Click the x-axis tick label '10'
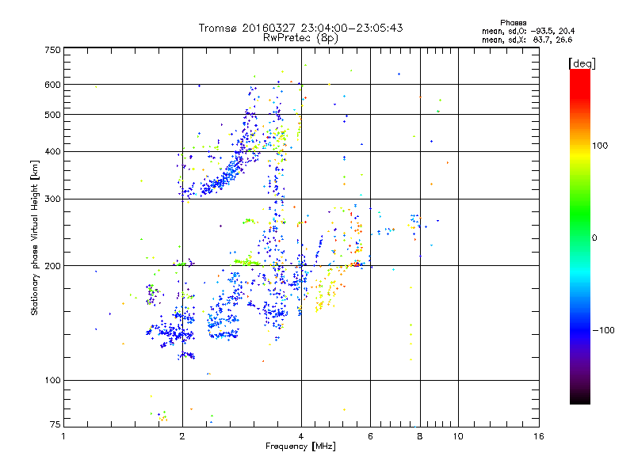The image size is (634, 475). [x=458, y=436]
